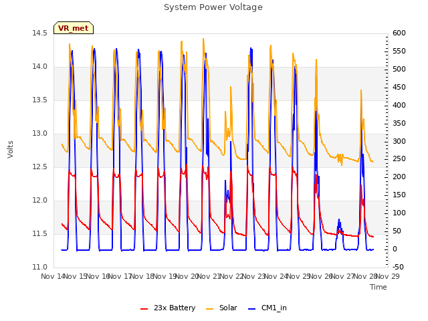The width and height of the screenshot is (428, 321).
Task: Click the VR_met label badge
Action: [x=74, y=28]
